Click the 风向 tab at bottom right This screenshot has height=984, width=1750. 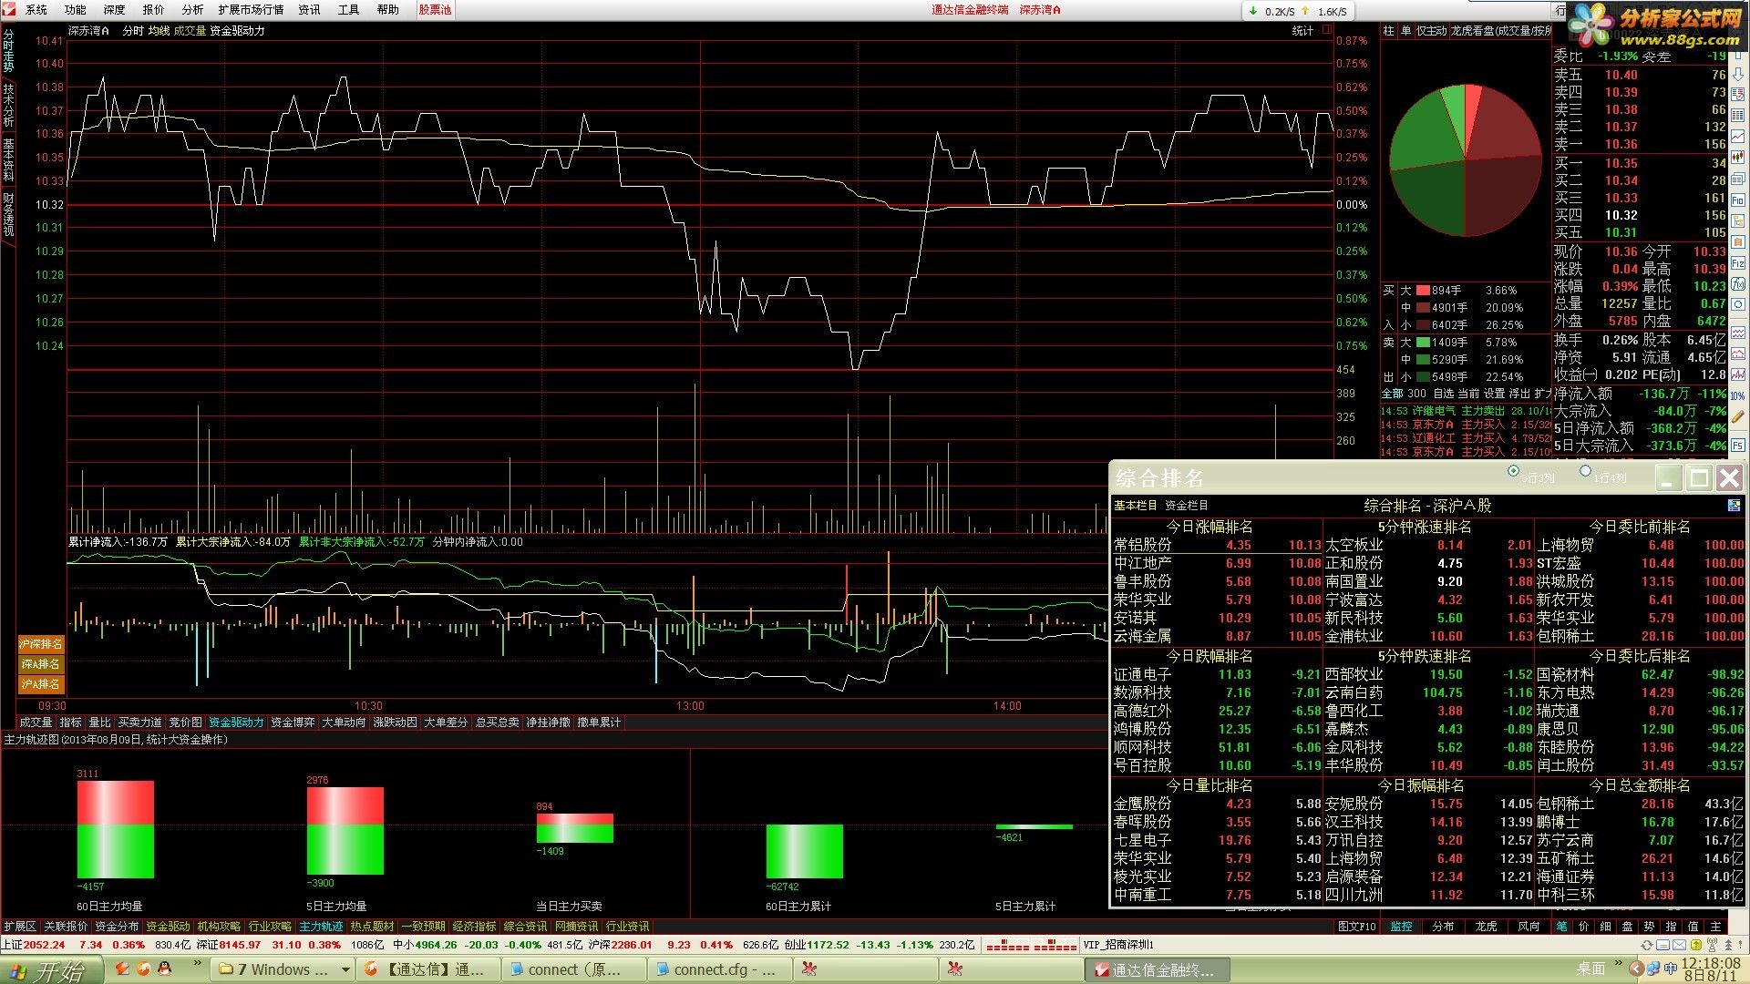tap(1529, 927)
